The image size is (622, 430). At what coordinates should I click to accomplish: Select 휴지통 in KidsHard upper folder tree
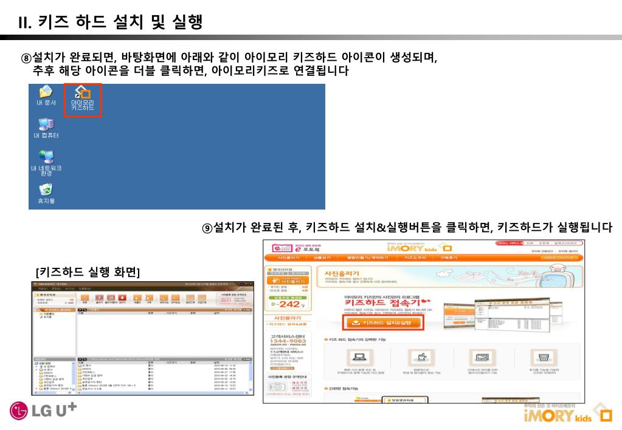point(46,317)
